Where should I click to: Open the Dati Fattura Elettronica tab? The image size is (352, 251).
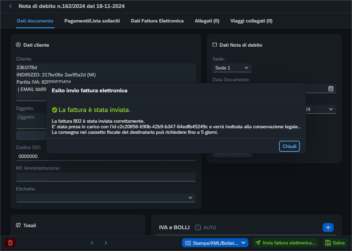click(157, 21)
